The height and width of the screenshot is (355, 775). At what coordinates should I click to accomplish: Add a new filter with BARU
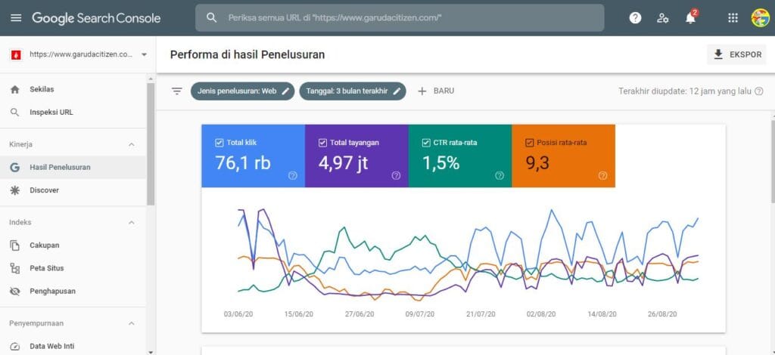click(x=436, y=91)
